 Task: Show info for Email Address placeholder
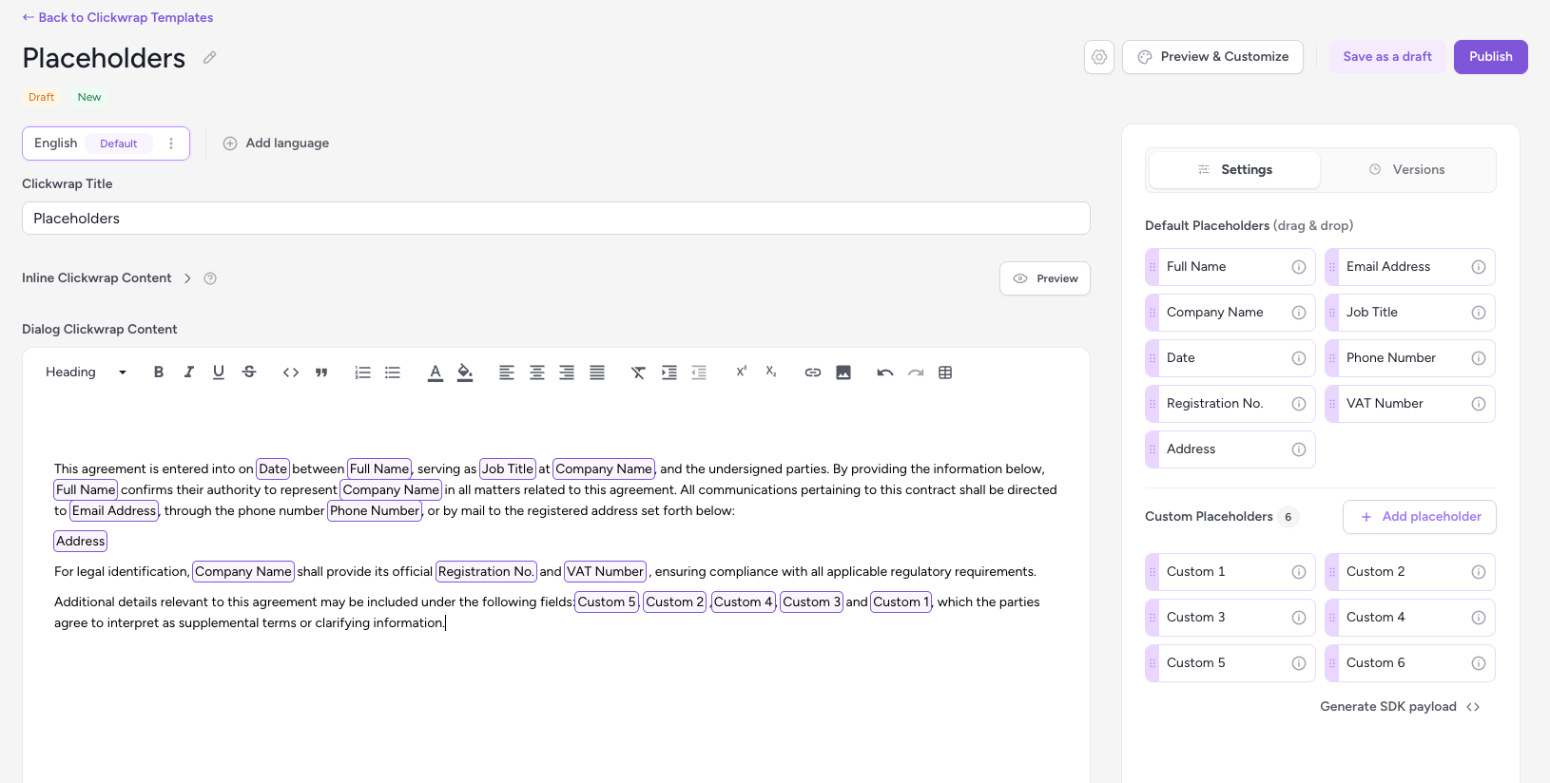[x=1478, y=267]
